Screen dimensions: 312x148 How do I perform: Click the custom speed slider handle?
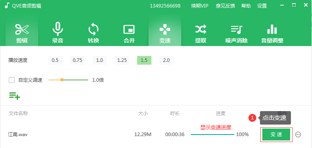click(62, 80)
